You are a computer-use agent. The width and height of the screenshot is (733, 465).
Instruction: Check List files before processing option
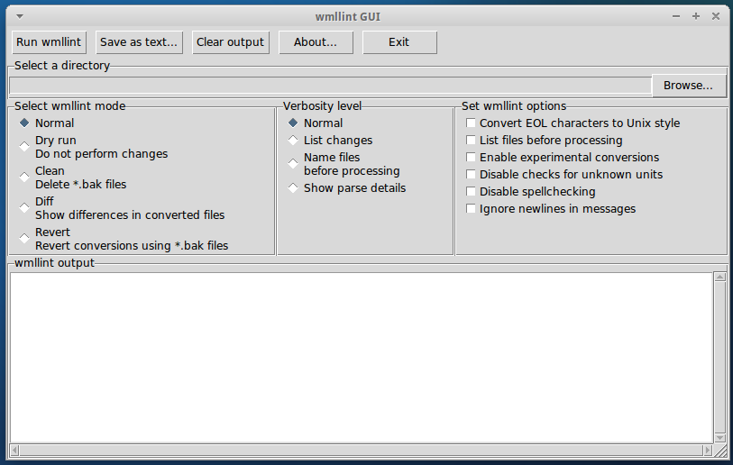(x=471, y=141)
